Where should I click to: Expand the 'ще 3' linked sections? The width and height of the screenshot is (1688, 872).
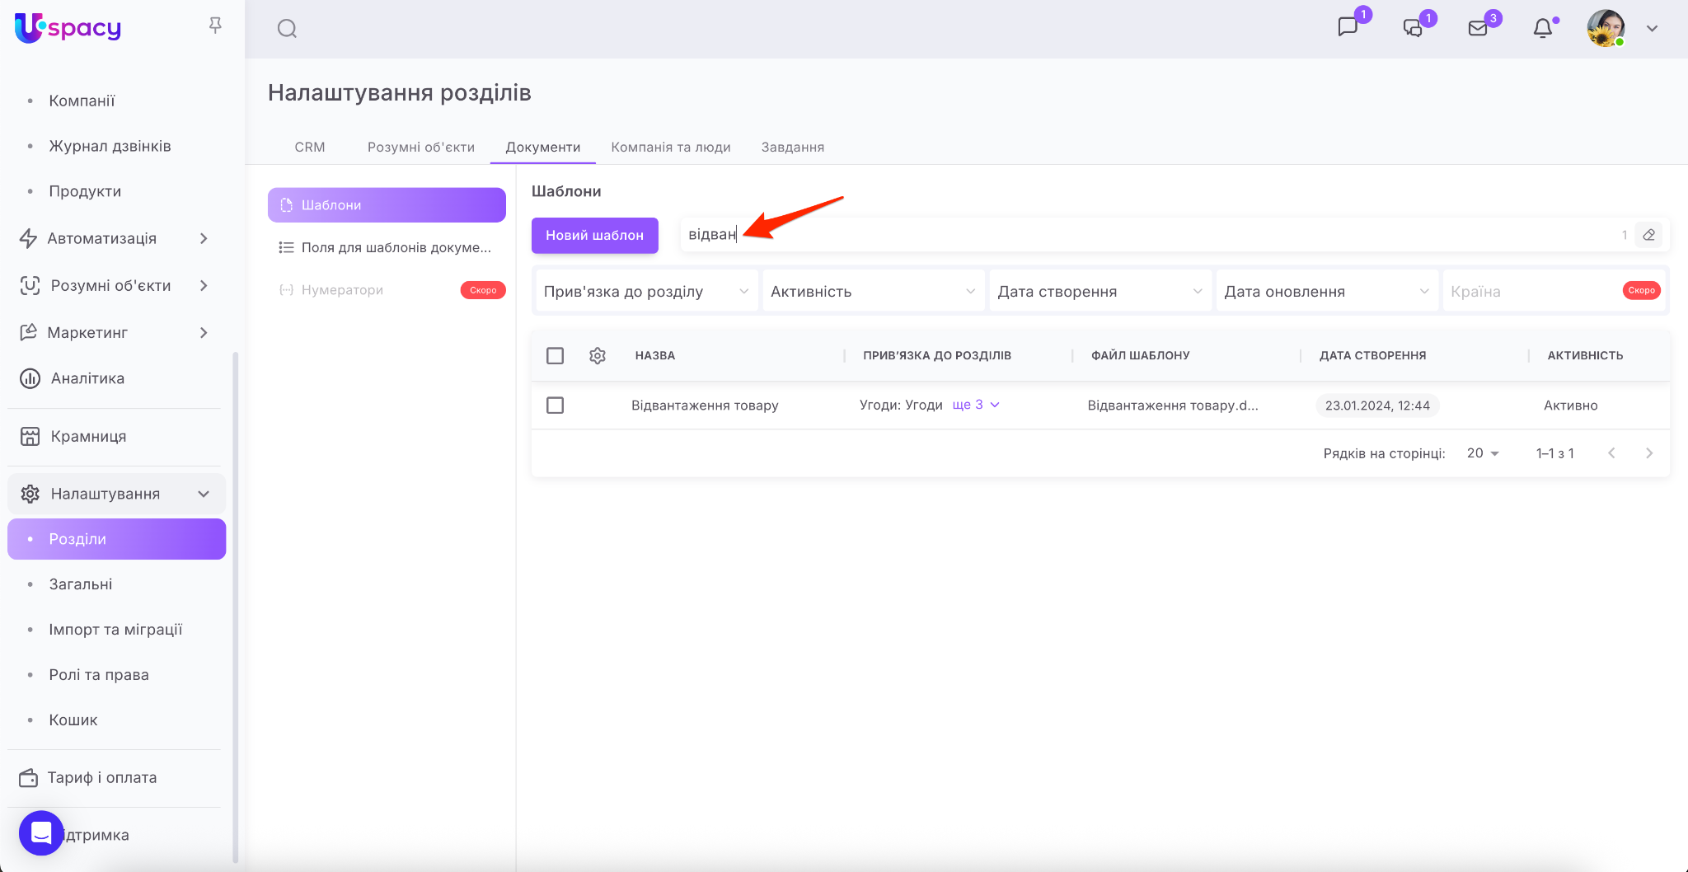click(x=976, y=405)
